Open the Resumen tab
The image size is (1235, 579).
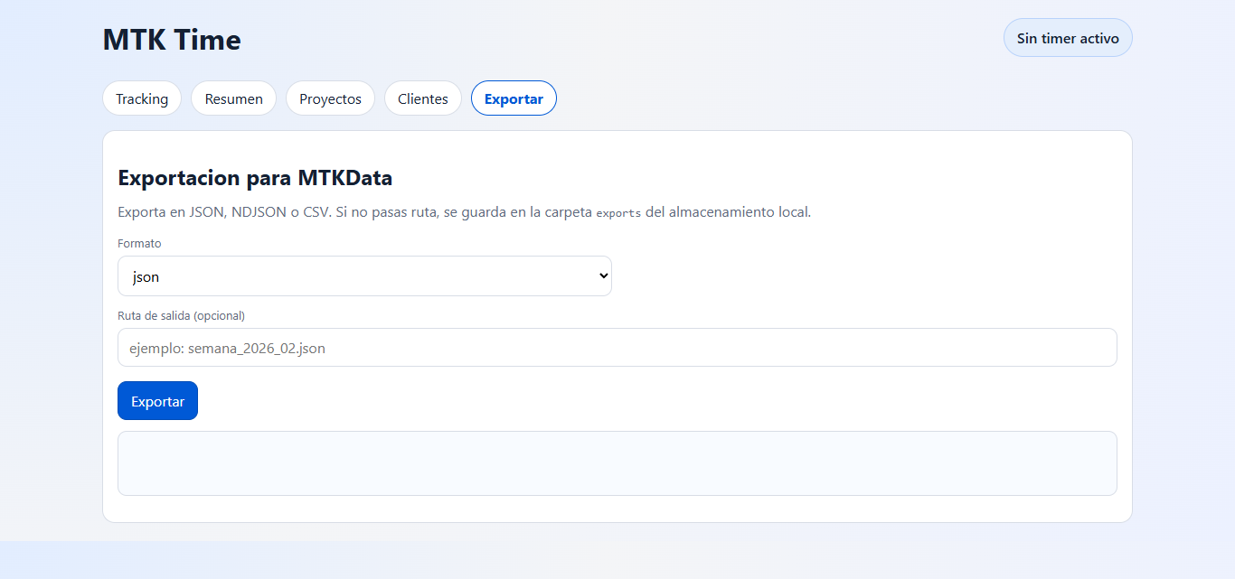click(x=233, y=98)
